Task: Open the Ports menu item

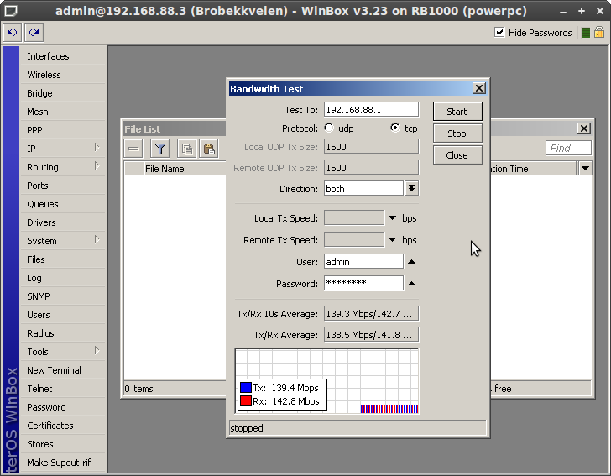Action: [62, 186]
